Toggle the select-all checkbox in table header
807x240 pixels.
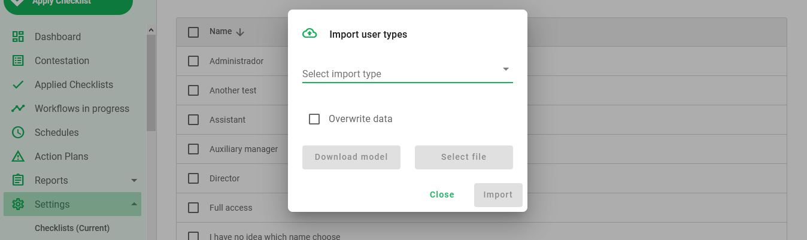(x=193, y=32)
